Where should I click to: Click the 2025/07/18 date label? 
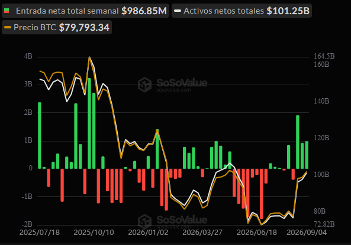pos(40,233)
